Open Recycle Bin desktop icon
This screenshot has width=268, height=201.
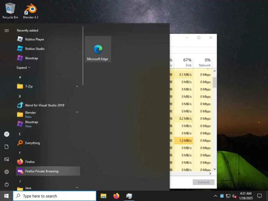(x=10, y=10)
